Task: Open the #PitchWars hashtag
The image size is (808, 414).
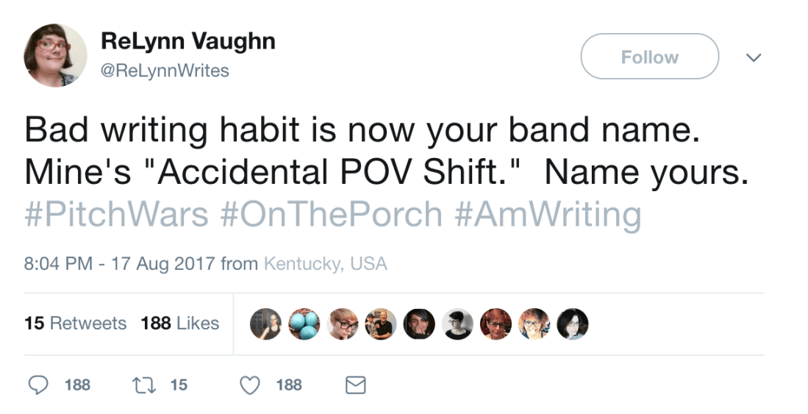Action: tap(118, 215)
